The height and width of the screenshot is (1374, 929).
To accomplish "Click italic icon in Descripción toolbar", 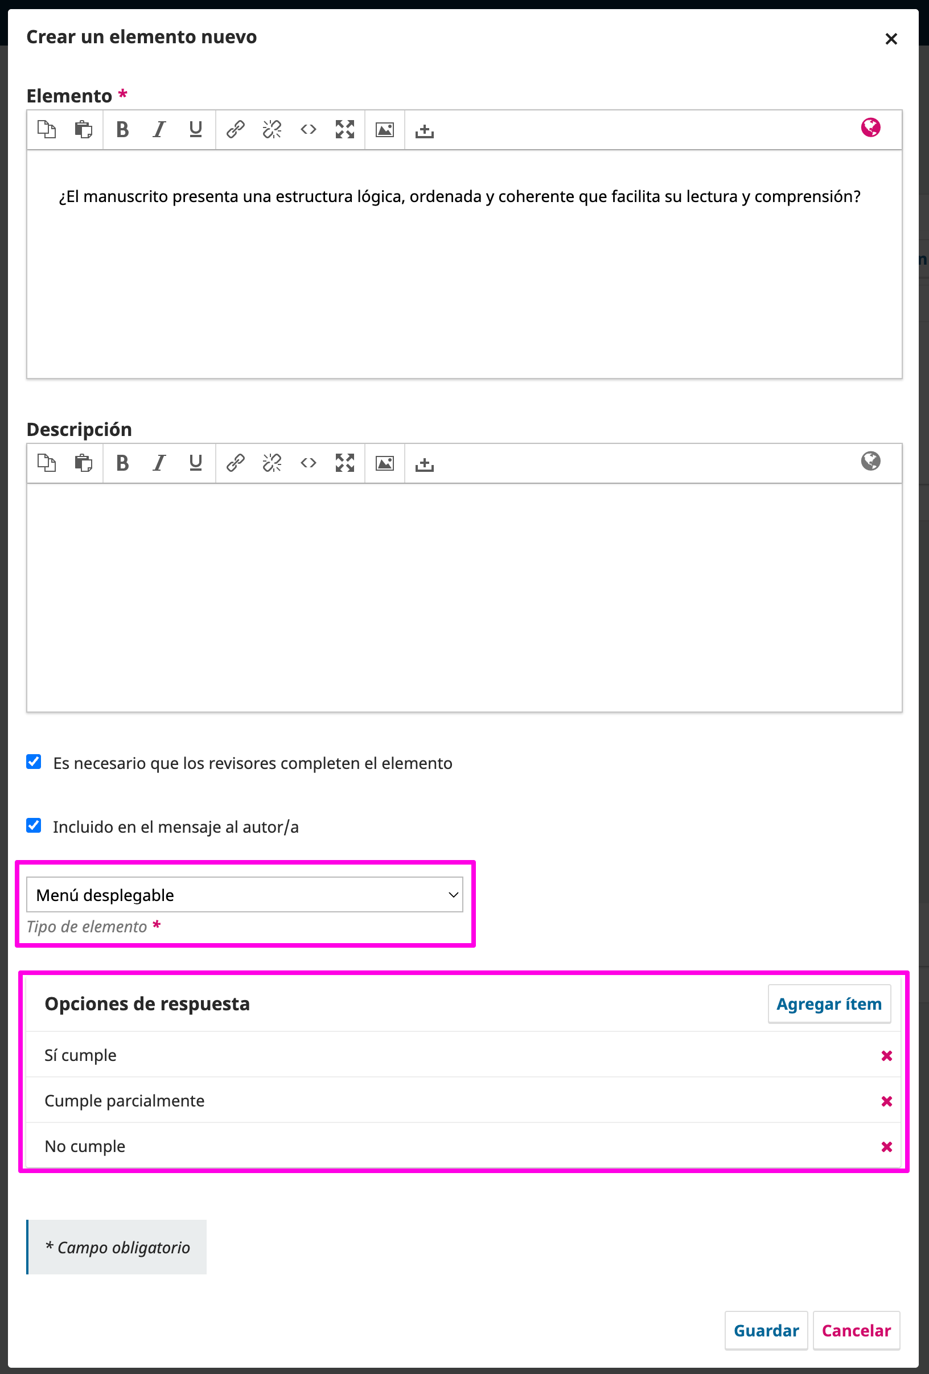I will [159, 463].
